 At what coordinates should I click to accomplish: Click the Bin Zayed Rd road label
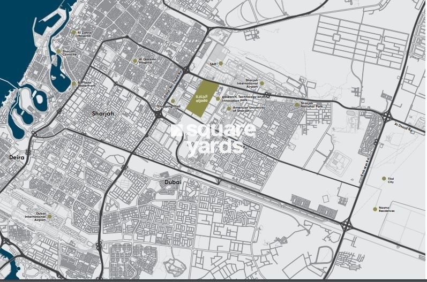pos(173,85)
